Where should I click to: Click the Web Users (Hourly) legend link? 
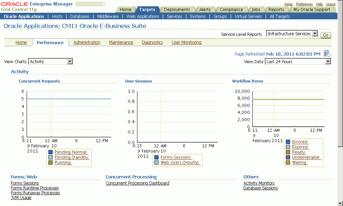[180, 163]
